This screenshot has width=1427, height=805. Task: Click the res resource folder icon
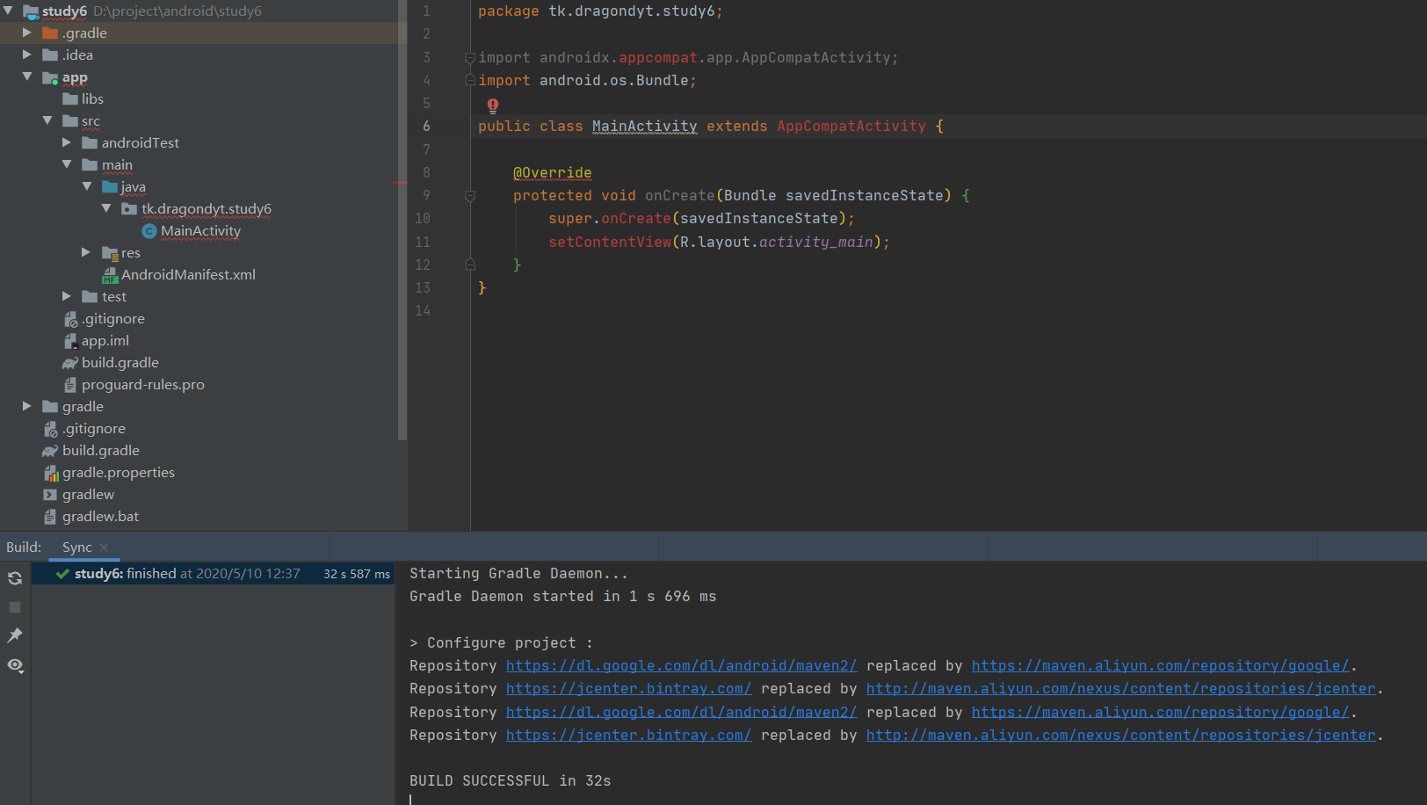(110, 253)
